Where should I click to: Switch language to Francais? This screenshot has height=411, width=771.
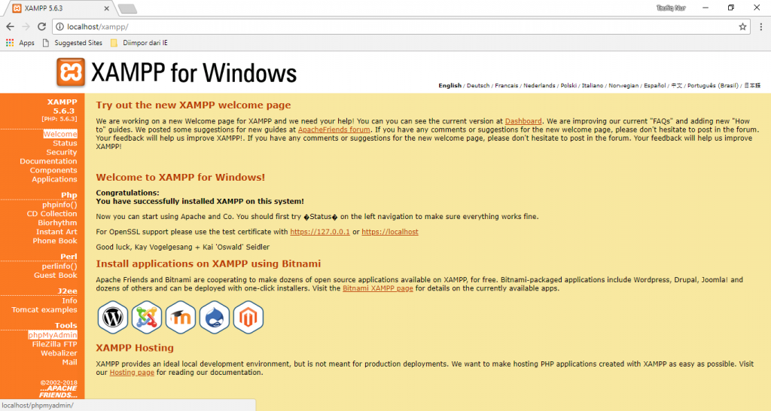tap(507, 86)
